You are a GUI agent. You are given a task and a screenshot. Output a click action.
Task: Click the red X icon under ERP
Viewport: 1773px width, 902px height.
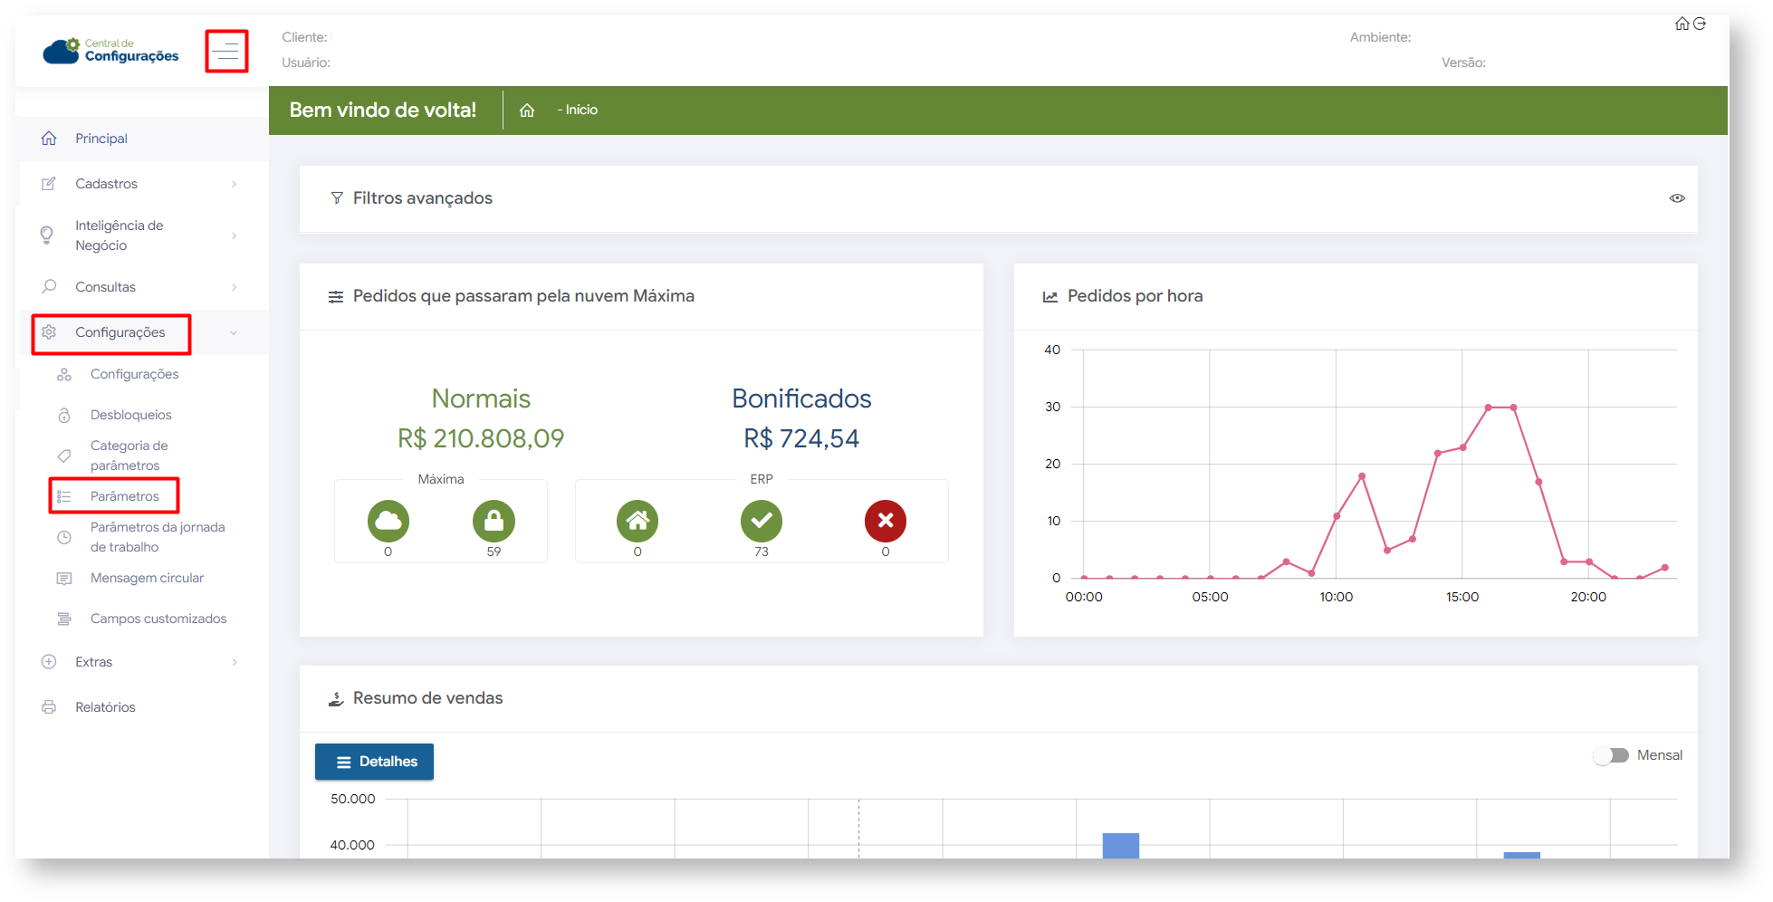(x=885, y=521)
